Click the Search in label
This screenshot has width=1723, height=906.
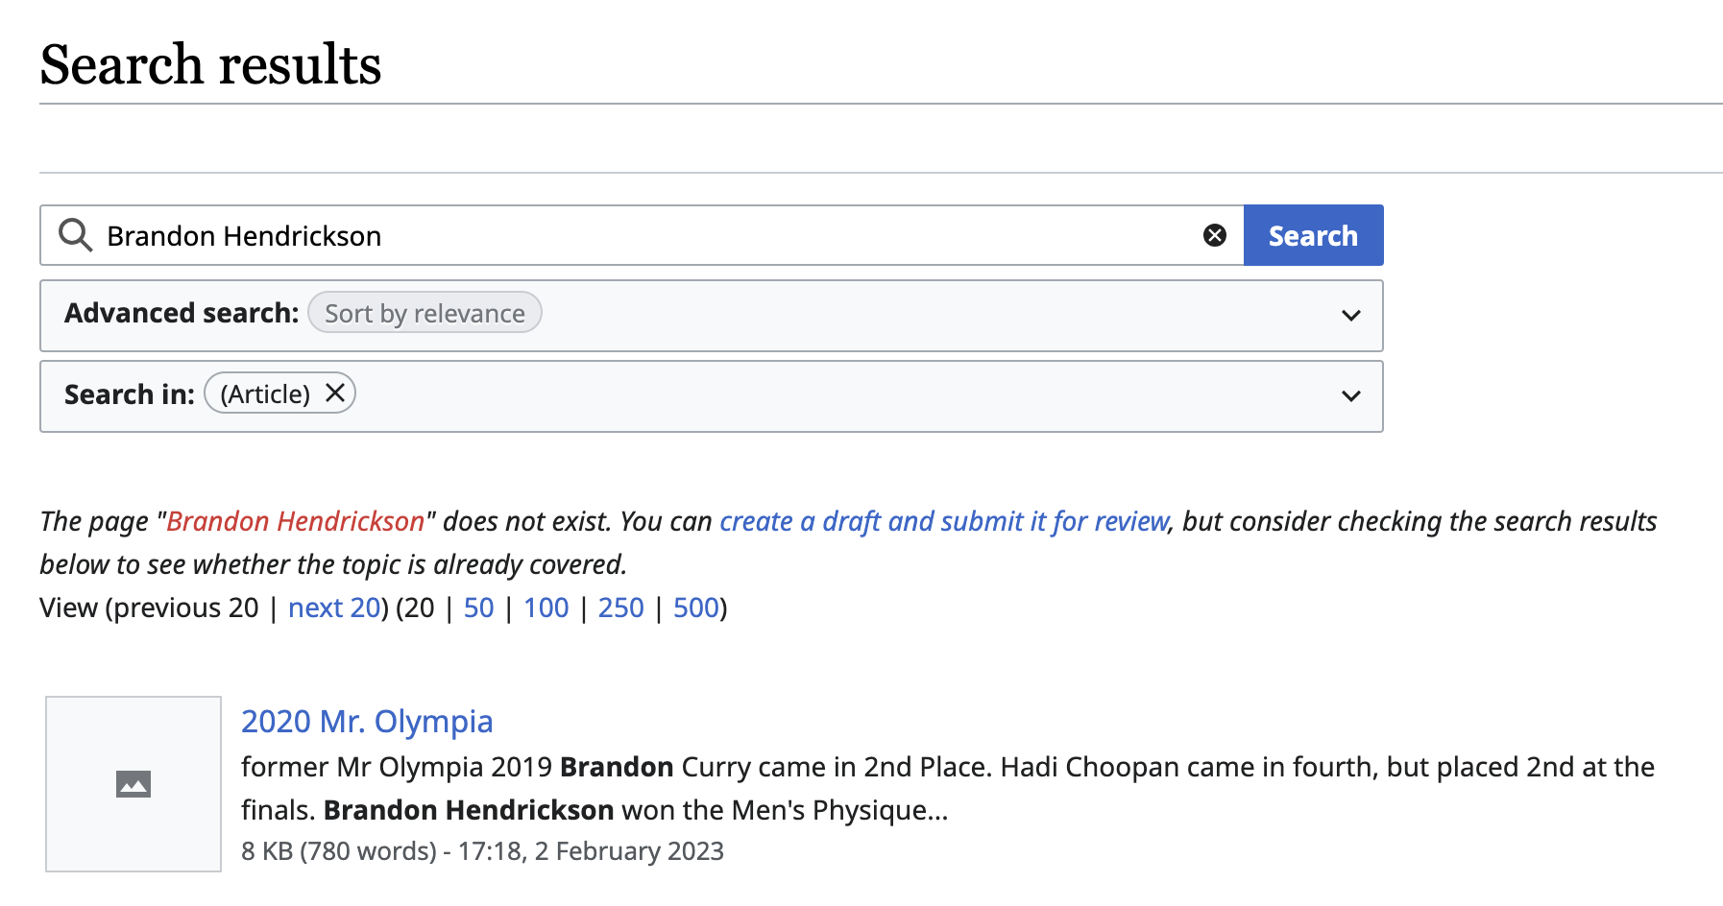click(130, 394)
